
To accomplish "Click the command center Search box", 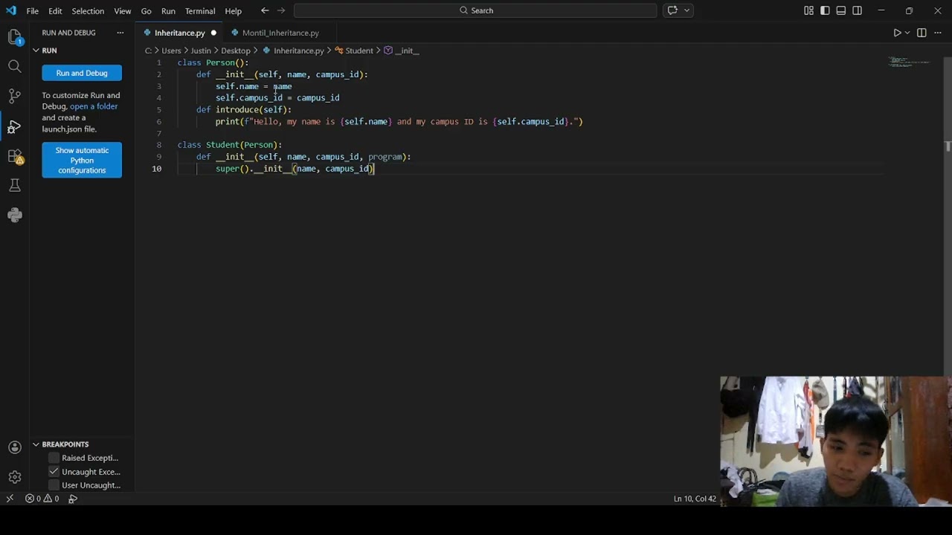I will 475,10.
